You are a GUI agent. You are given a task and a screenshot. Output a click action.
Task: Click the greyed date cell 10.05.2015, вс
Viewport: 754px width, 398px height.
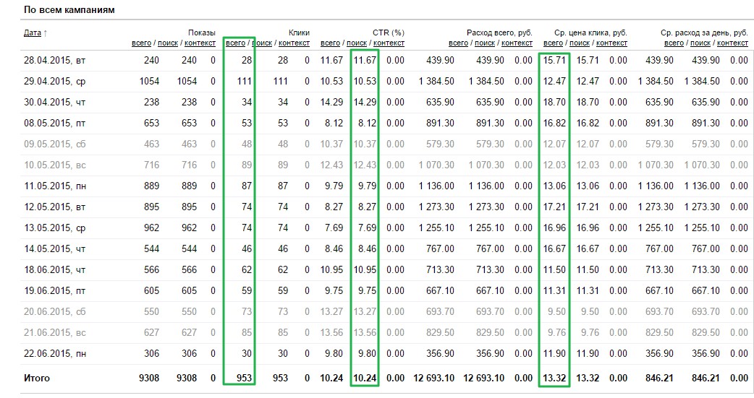point(54,165)
